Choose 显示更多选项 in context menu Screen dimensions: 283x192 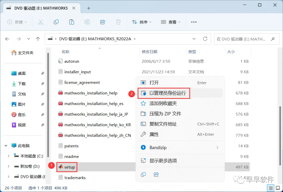[180, 161]
